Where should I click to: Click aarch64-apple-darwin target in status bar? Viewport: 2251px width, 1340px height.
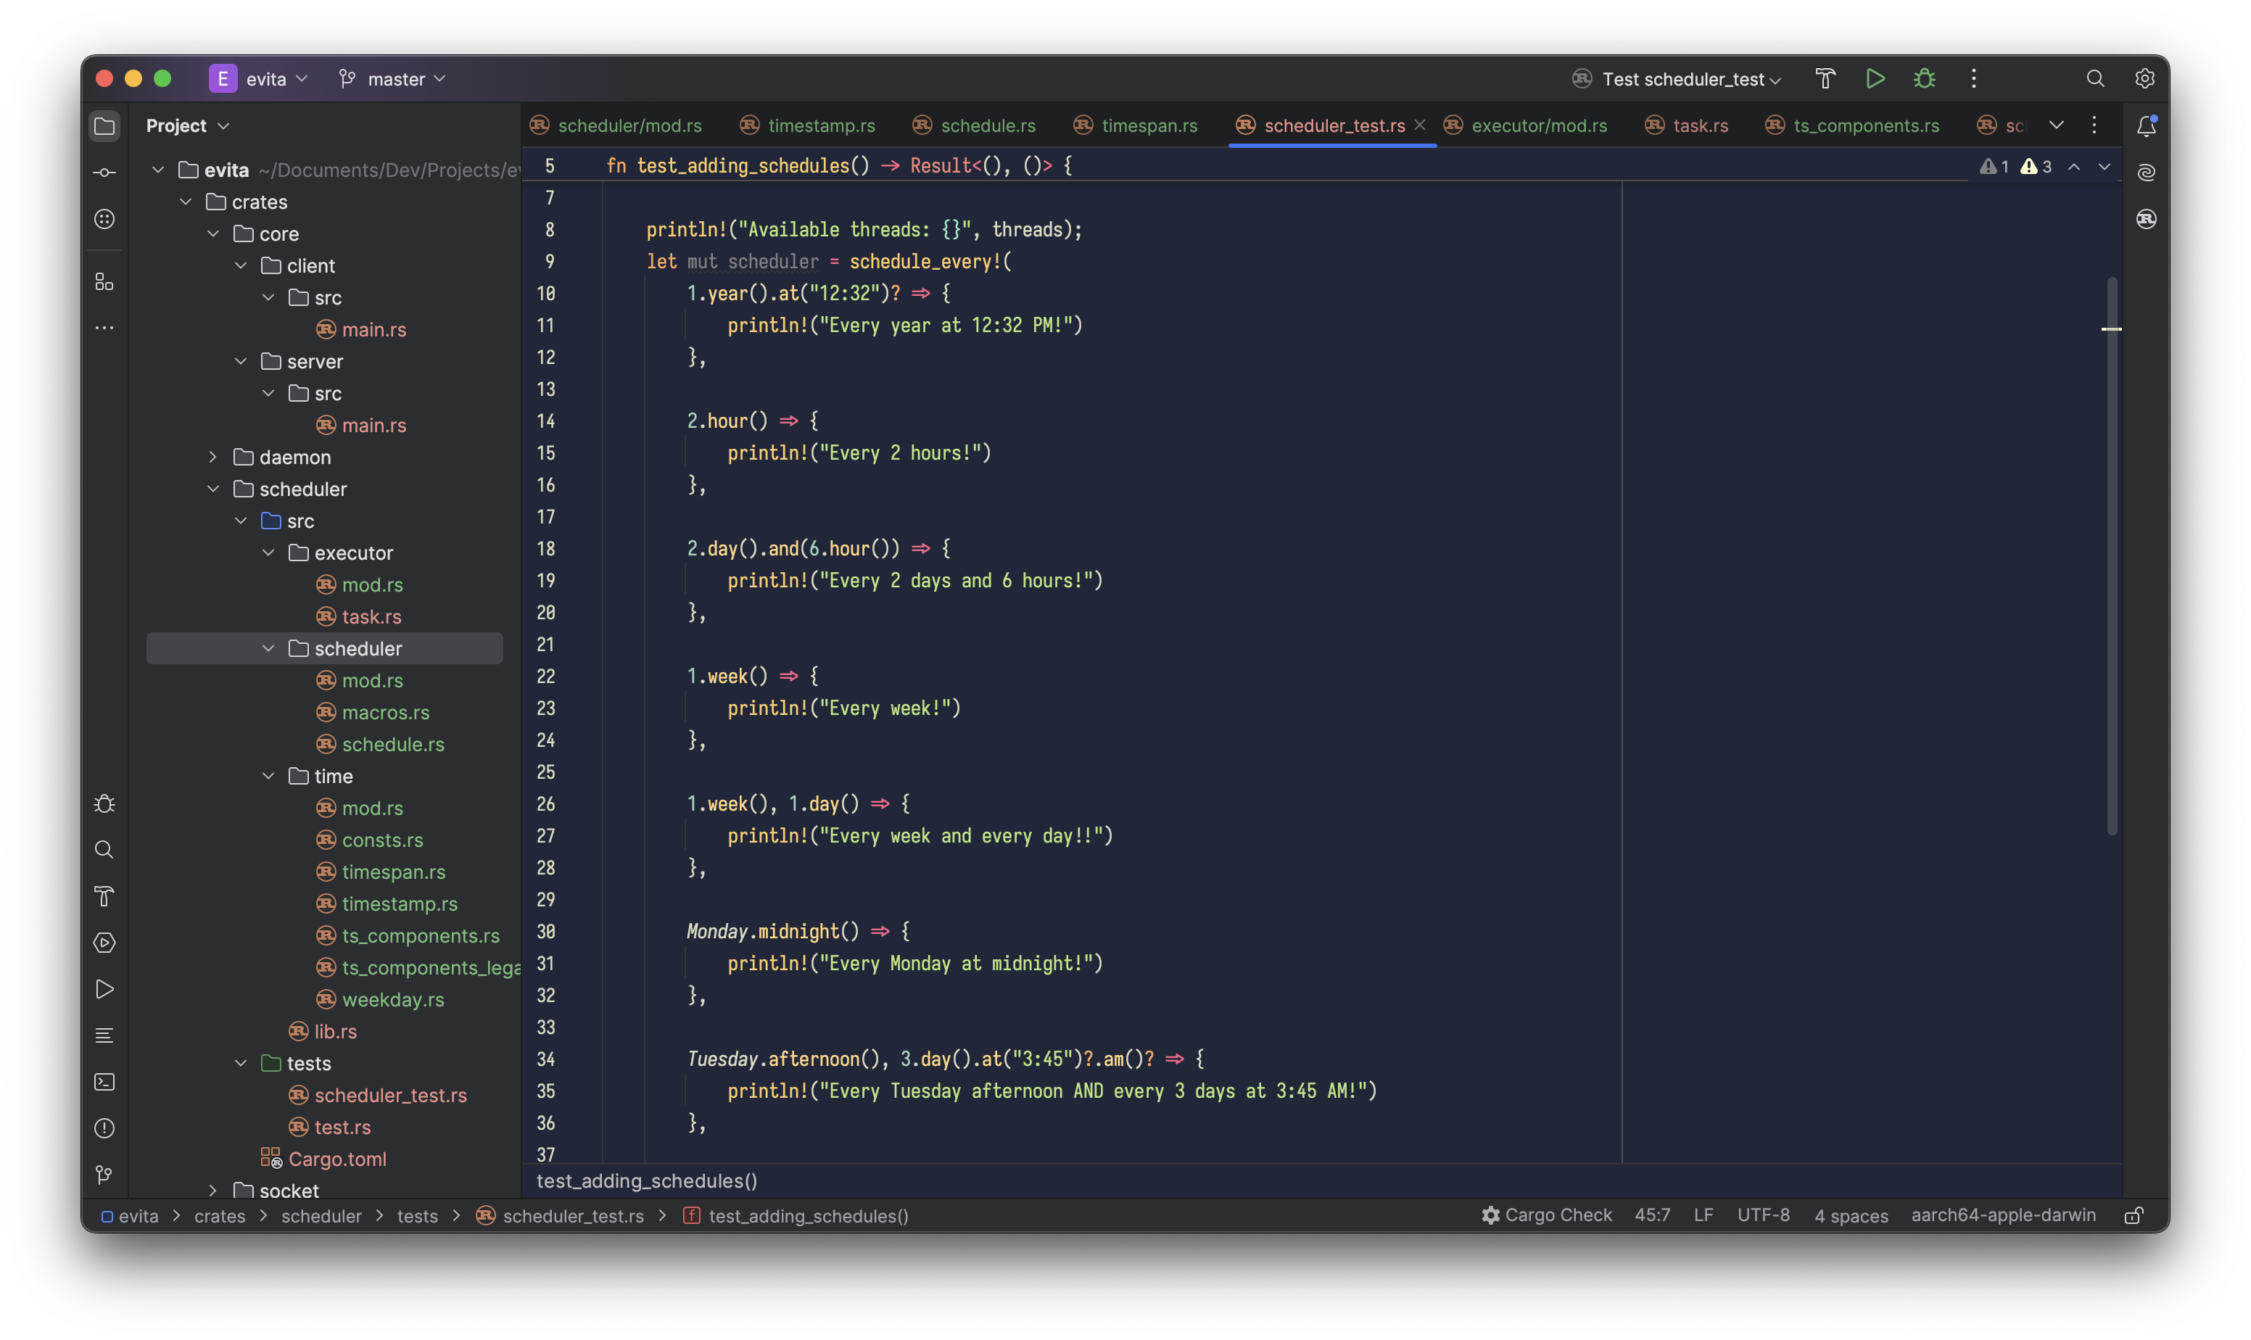(2003, 1215)
